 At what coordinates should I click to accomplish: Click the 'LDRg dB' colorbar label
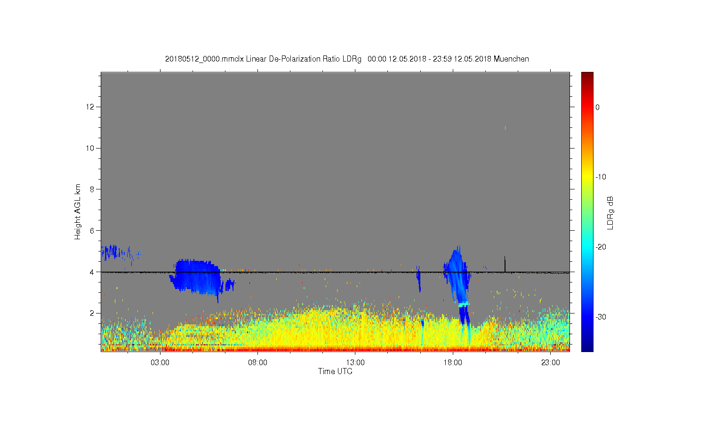tap(610, 212)
